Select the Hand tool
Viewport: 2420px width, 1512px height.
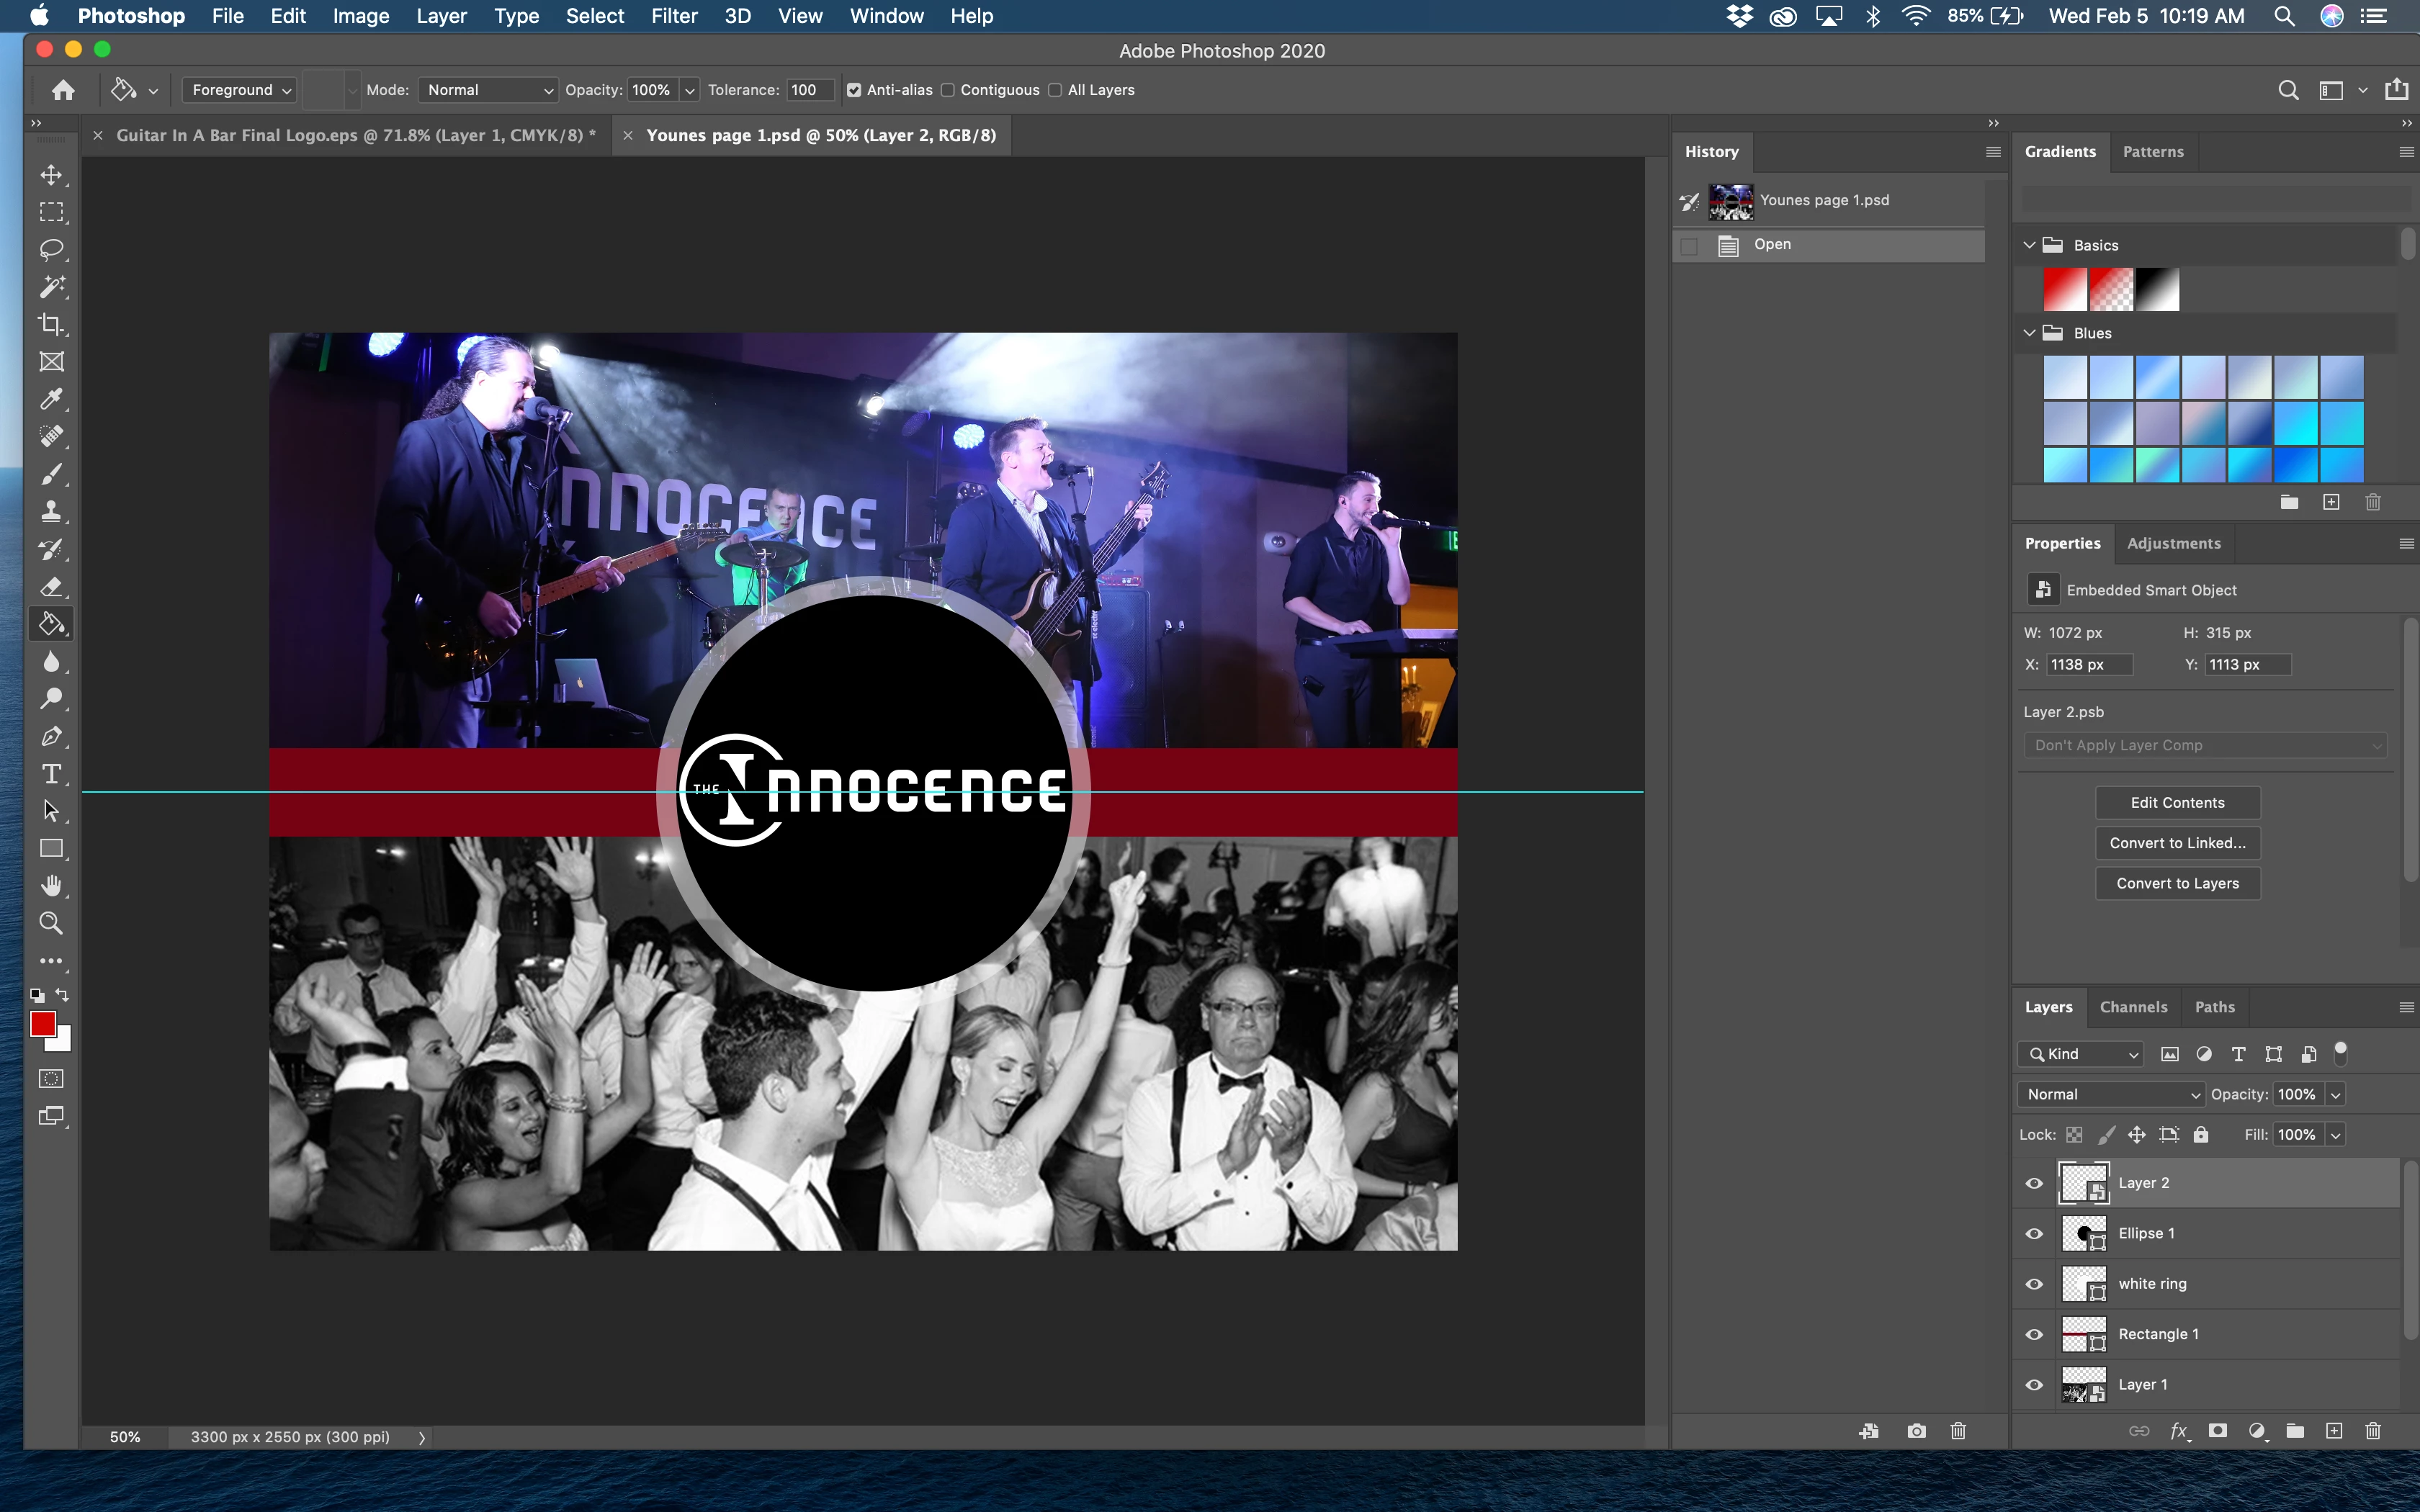pyautogui.click(x=51, y=886)
